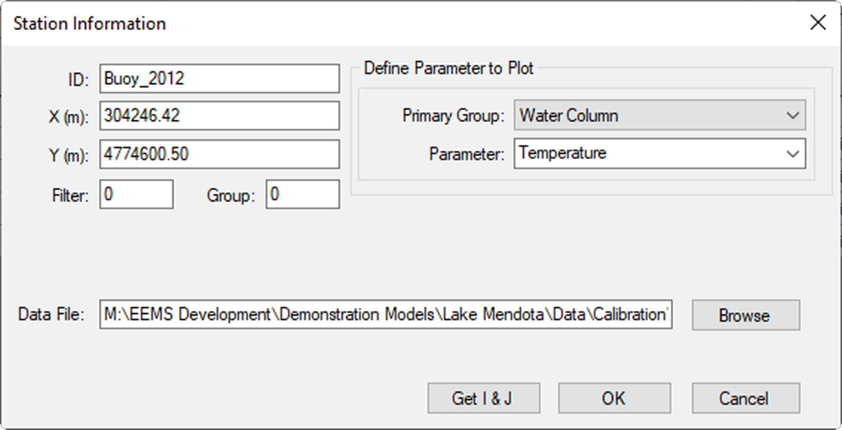Screen dimensions: 842x430
Task: Click the Parameter label text
Action: pos(466,154)
